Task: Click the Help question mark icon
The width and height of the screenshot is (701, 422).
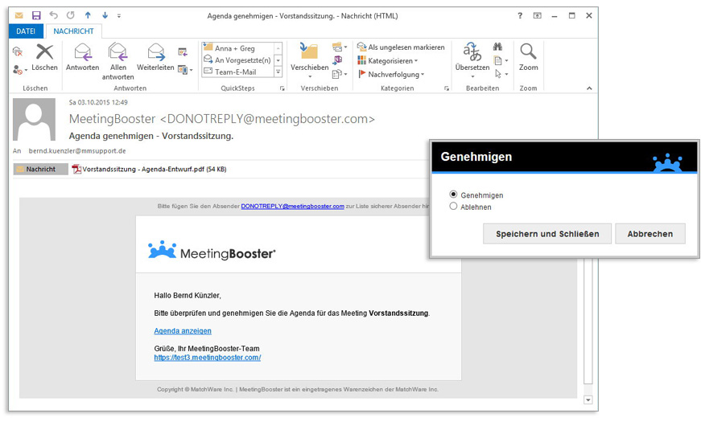Action: click(520, 15)
